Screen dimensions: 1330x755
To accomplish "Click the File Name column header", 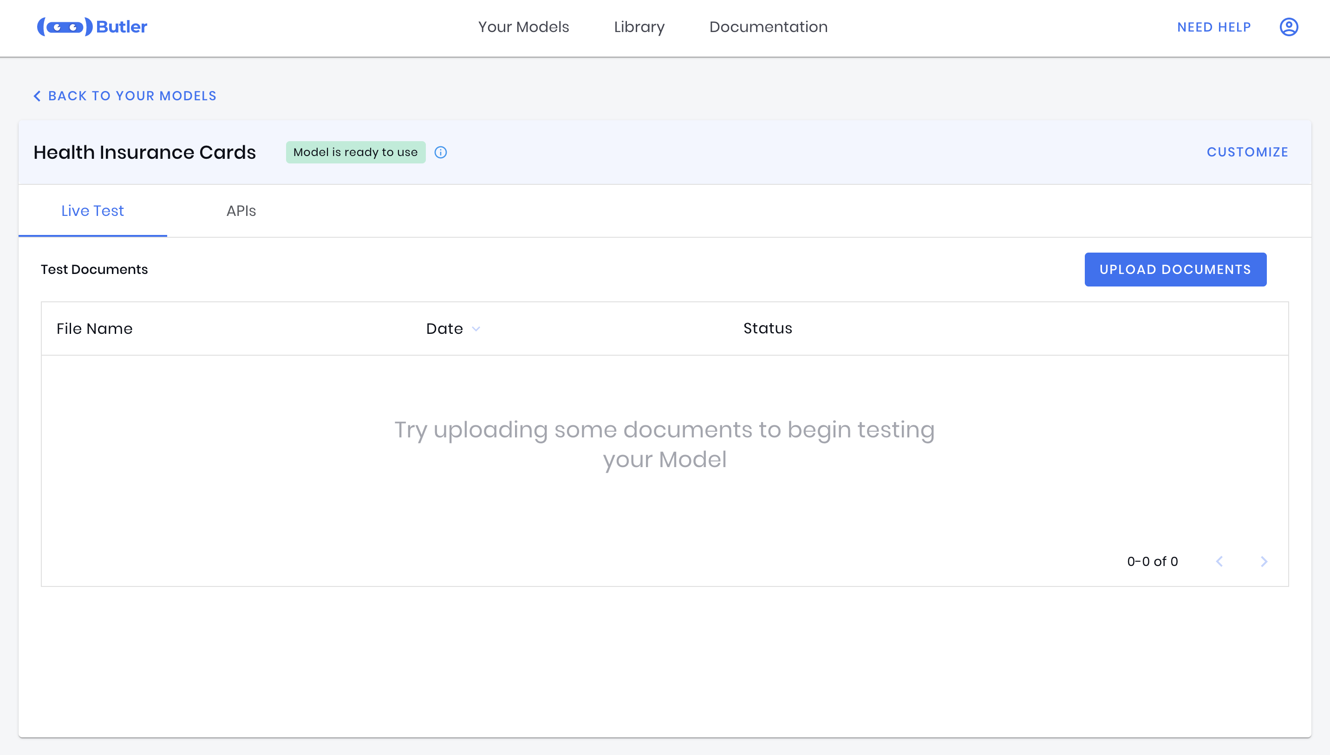I will [94, 329].
